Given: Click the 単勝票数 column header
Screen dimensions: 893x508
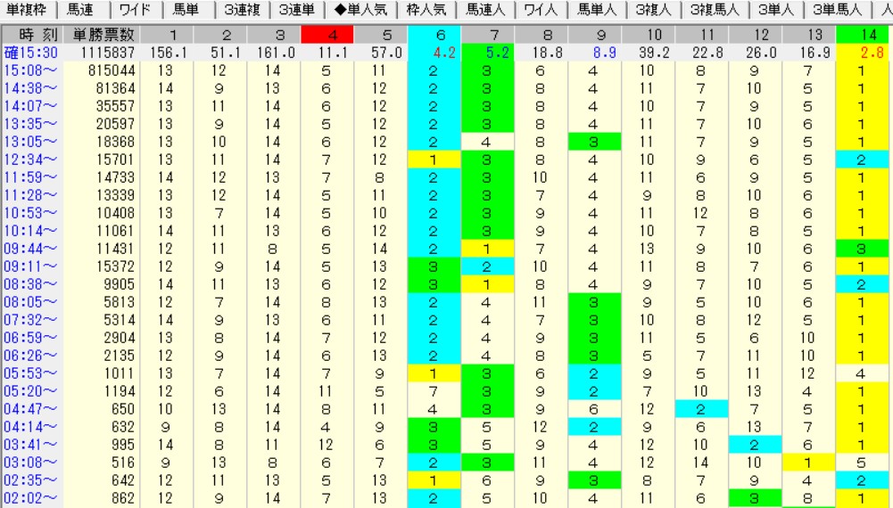Looking at the screenshot, I should click(x=103, y=34).
